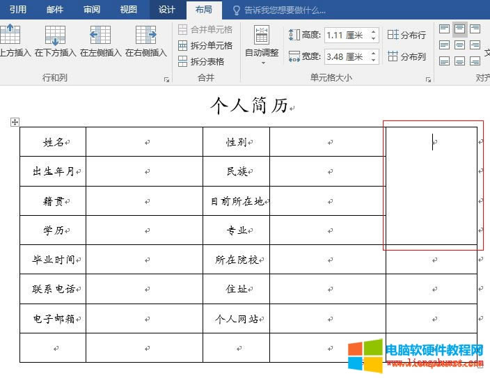This screenshot has height=378, width=490.
Task: Open Cell Size (单元格大小) dialog launcher
Action: [x=429, y=80]
